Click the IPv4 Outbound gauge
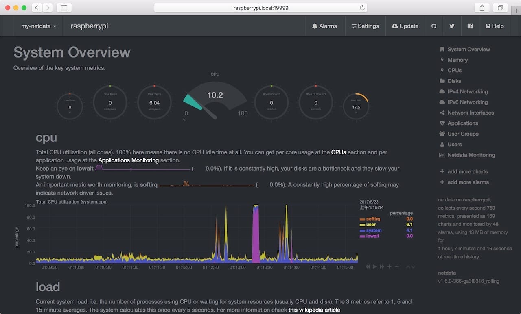Screen dimensions: 521x314 [316, 102]
